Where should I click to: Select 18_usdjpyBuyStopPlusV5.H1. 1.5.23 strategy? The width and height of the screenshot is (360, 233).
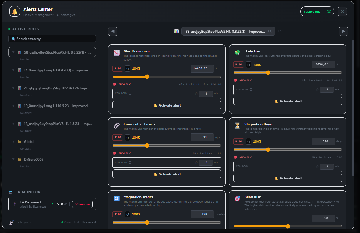[x=52, y=124]
